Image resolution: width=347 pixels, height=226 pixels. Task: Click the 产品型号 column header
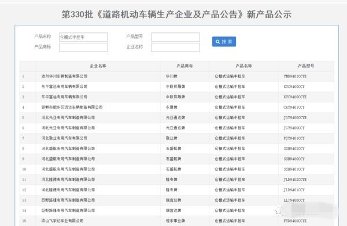point(306,66)
